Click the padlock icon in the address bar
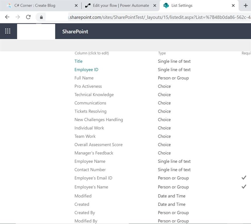251x224 pixels. (41, 17)
